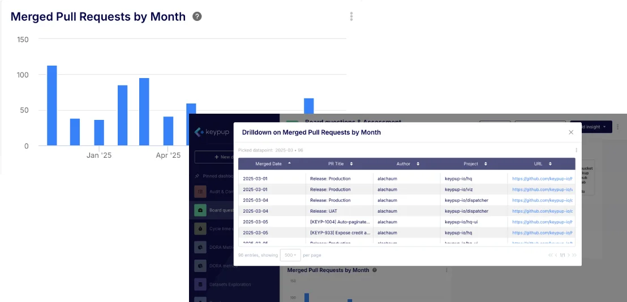Click the bar above Jan '25 label
Image resolution: width=627 pixels, height=302 pixels.
(99, 133)
